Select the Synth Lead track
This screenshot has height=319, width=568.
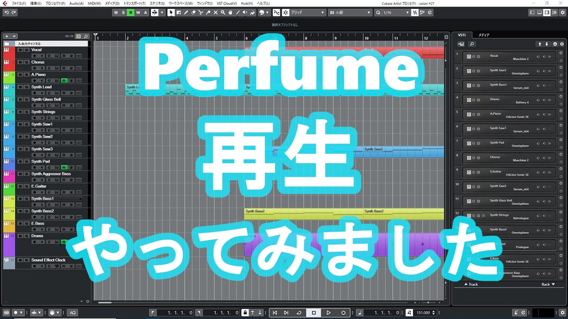pos(41,87)
